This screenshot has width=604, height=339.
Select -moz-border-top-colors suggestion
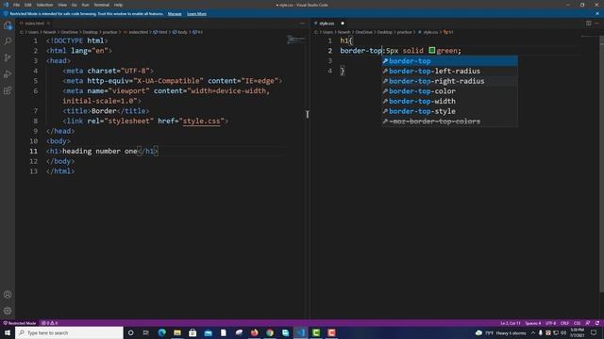(x=449, y=121)
